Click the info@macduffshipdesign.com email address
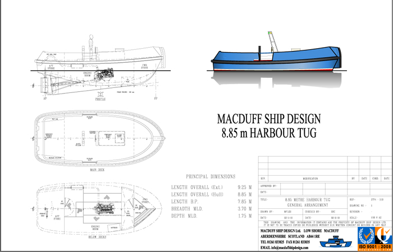 tap(290, 248)
